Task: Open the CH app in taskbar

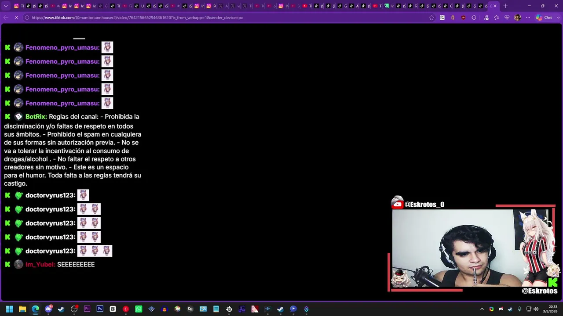Action: click(x=190, y=309)
